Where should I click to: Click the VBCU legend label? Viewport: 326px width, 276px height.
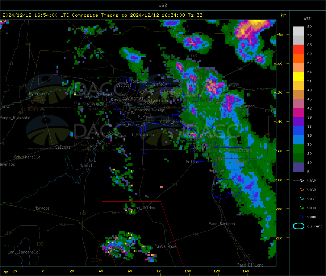[x=312, y=208]
